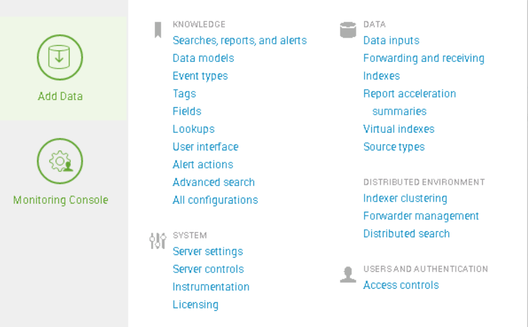Open Server settings under System
The height and width of the screenshot is (327, 528).
(x=208, y=251)
